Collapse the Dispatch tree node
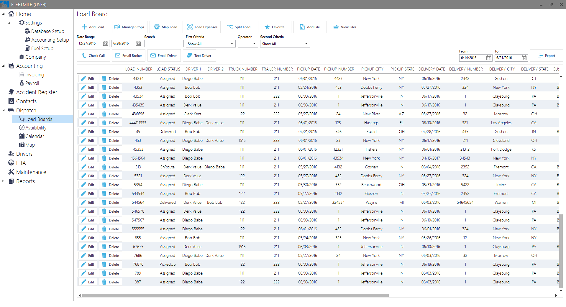Viewport: 566px width, 307px height. [3, 110]
